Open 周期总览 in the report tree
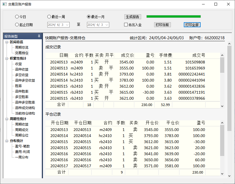235x184 pixels. [21, 48]
